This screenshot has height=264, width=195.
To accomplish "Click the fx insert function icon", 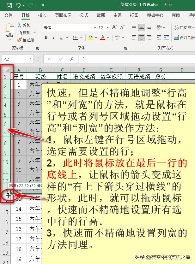I will point(72,59).
